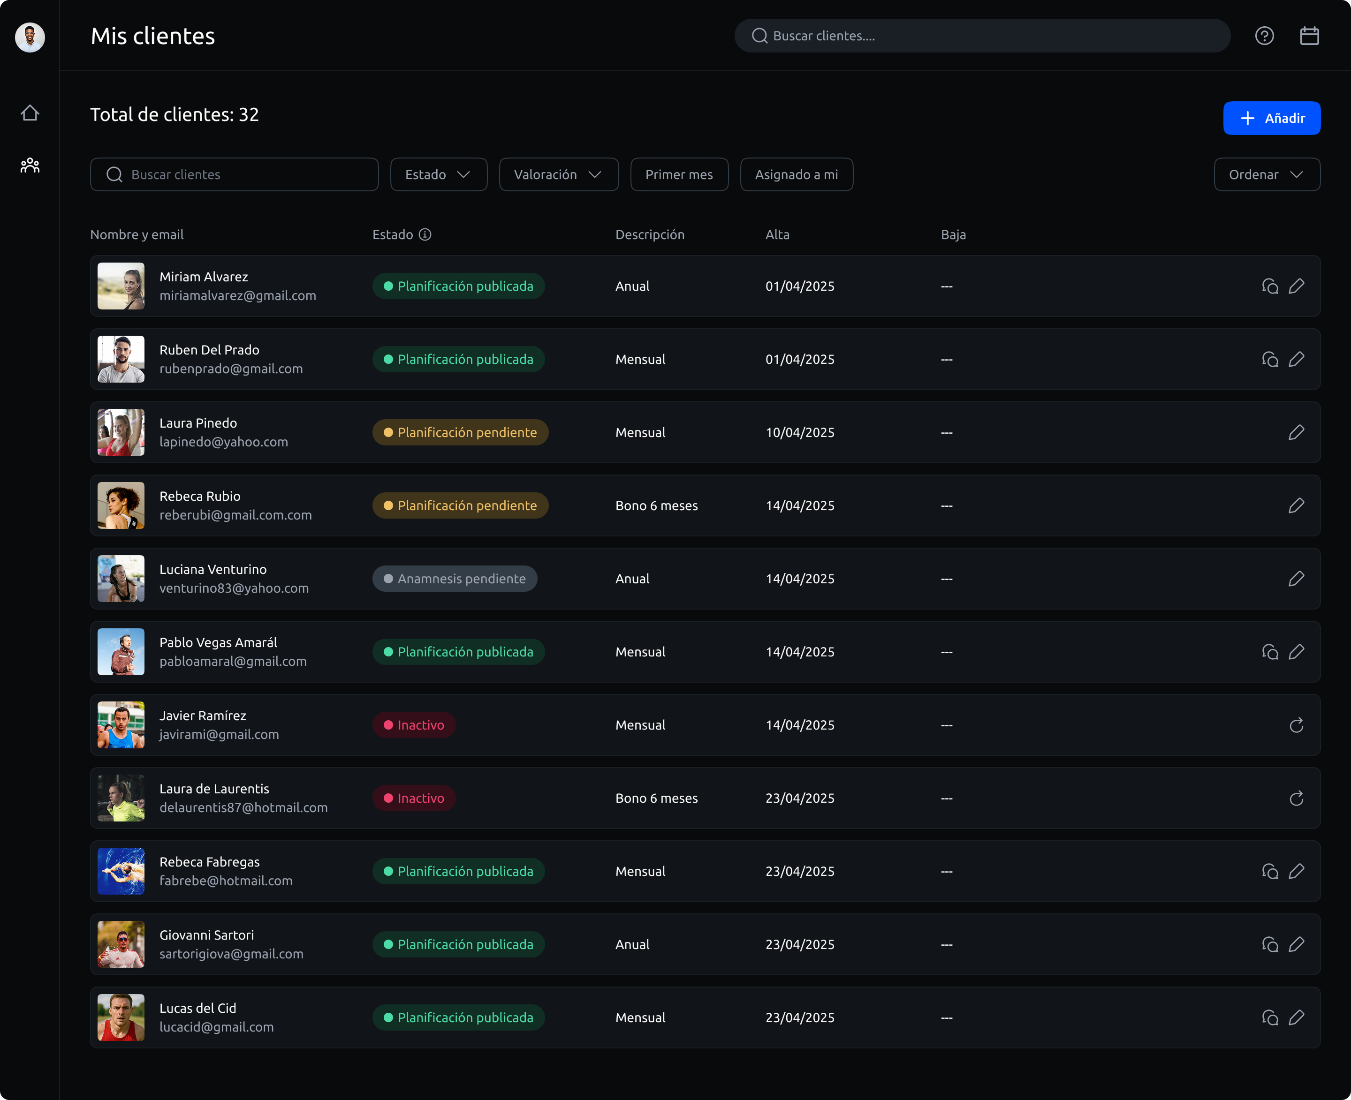
Task: Reactivate Laura de Laurentis client
Action: (x=1297, y=799)
